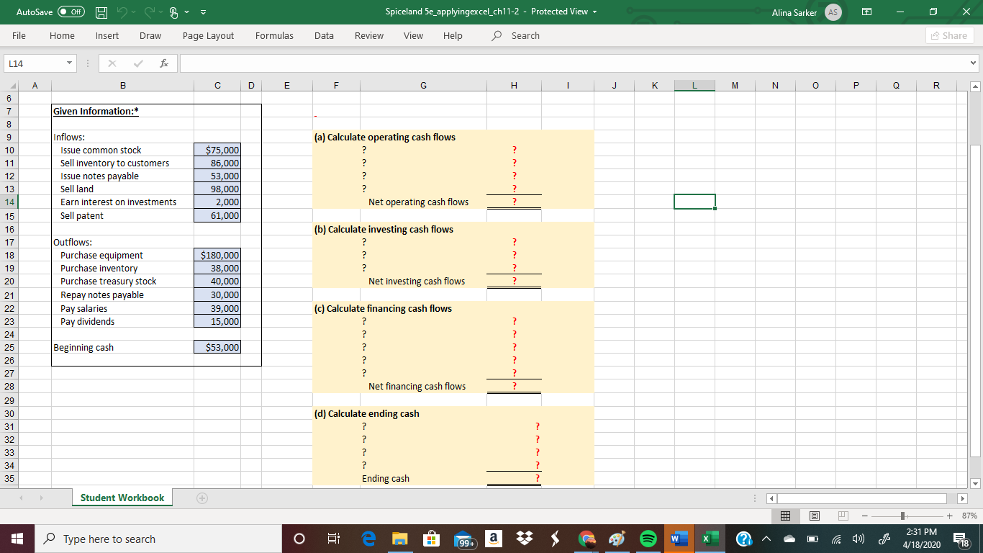Open the Name Box dropdown

point(70,63)
